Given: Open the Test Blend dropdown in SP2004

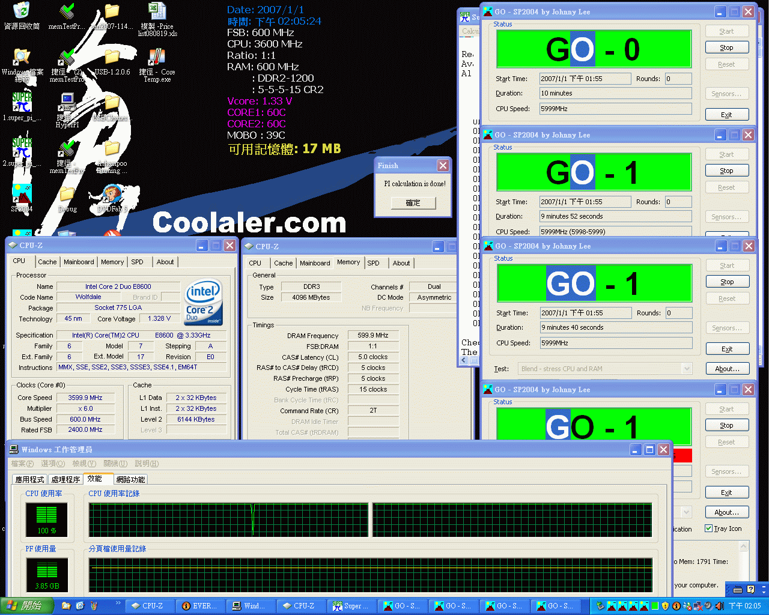Looking at the screenshot, I should coord(605,369).
